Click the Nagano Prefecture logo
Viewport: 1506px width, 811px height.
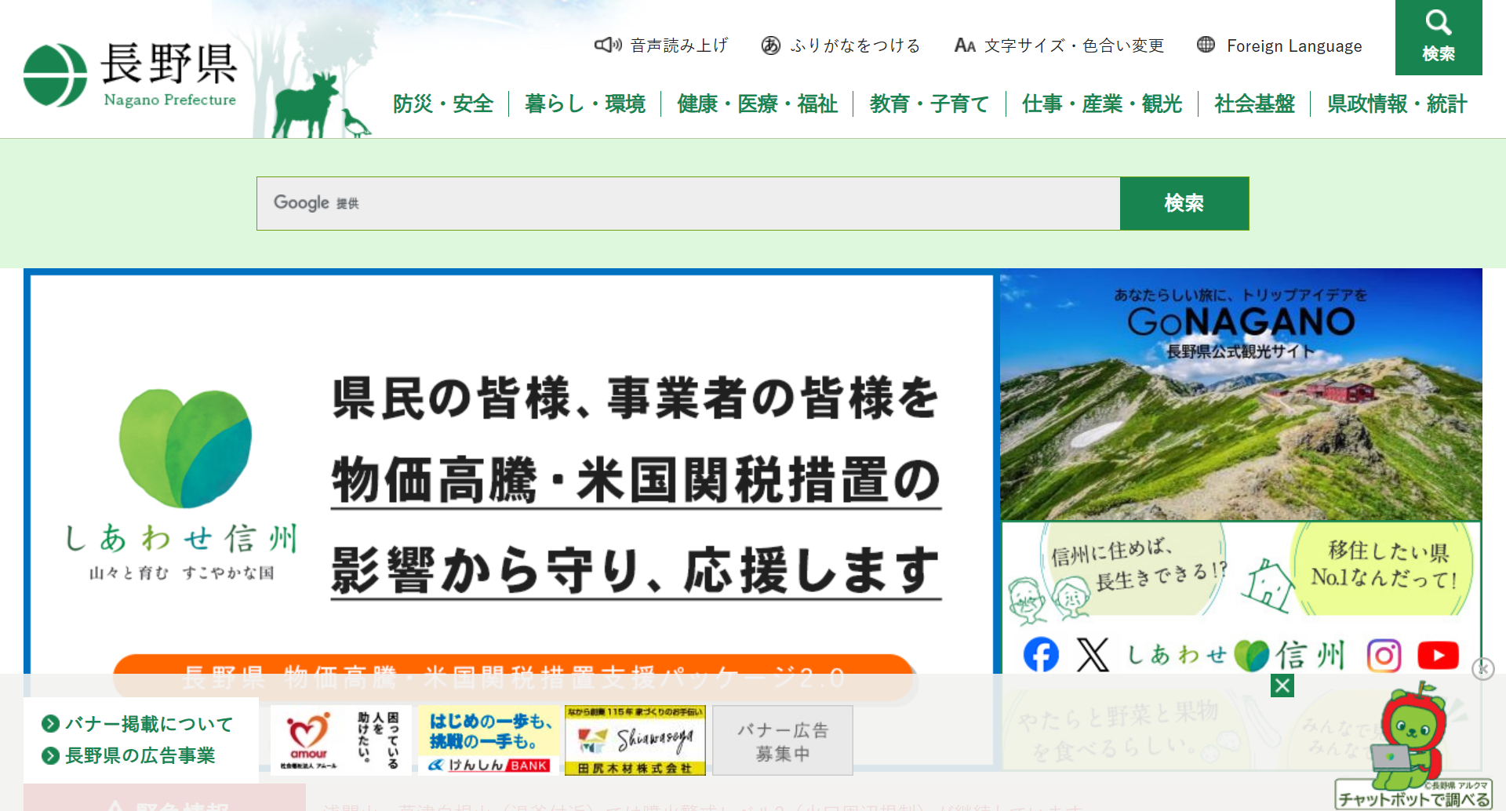tap(130, 75)
